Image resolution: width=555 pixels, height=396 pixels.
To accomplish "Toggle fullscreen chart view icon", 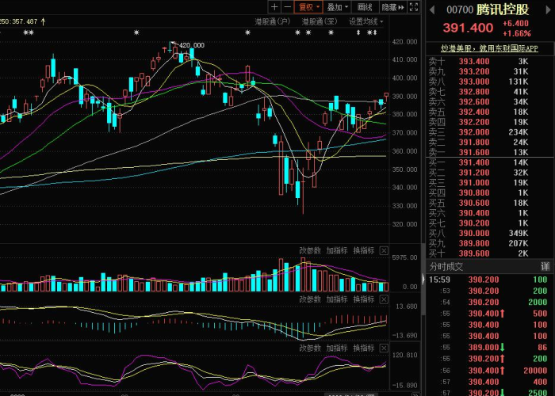I will click(x=413, y=7).
